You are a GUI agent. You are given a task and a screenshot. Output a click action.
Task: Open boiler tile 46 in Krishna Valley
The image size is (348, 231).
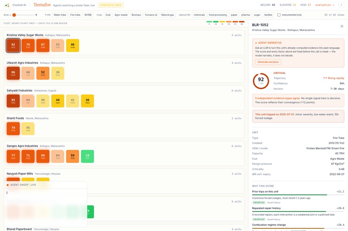point(73,46)
